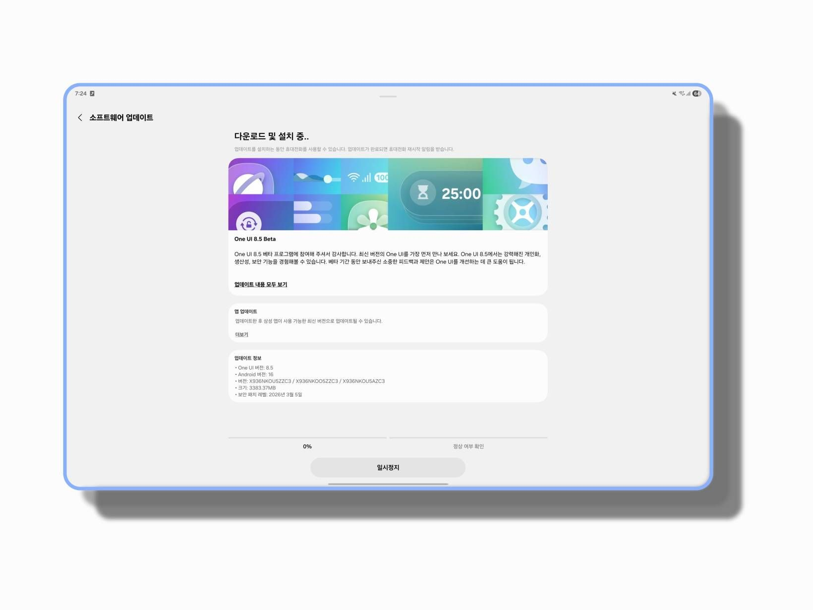This screenshot has width=813, height=610.
Task: Select the build version X936NKOU5ZZC3 row
Action: [310, 381]
